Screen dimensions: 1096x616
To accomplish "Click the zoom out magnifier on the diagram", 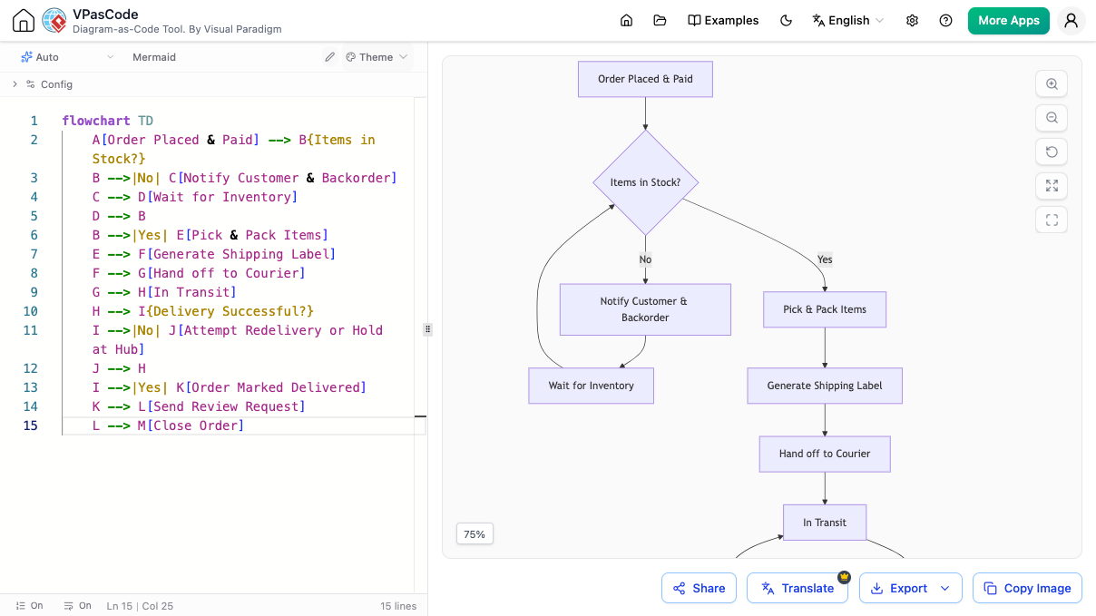I will [x=1052, y=118].
